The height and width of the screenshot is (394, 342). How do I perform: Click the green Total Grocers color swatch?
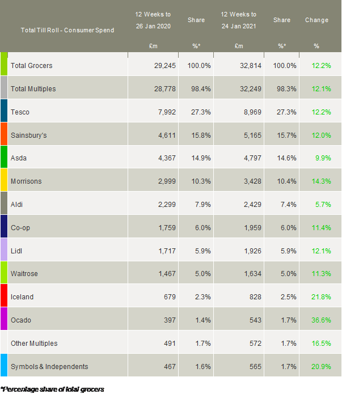3,64
